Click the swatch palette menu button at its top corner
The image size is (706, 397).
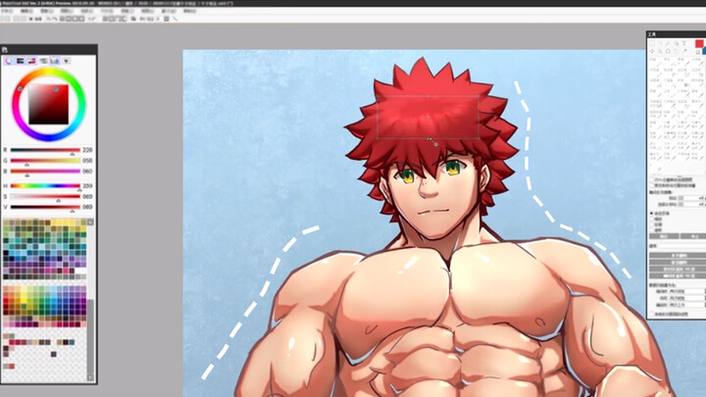[x=90, y=222]
